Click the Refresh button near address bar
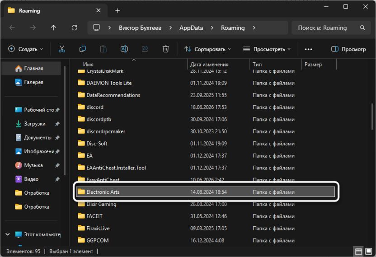 point(74,28)
